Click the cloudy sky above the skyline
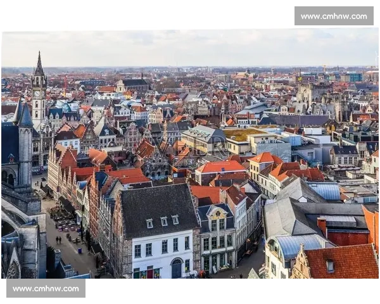Viewport: 380px width, 304px height. coord(190,47)
